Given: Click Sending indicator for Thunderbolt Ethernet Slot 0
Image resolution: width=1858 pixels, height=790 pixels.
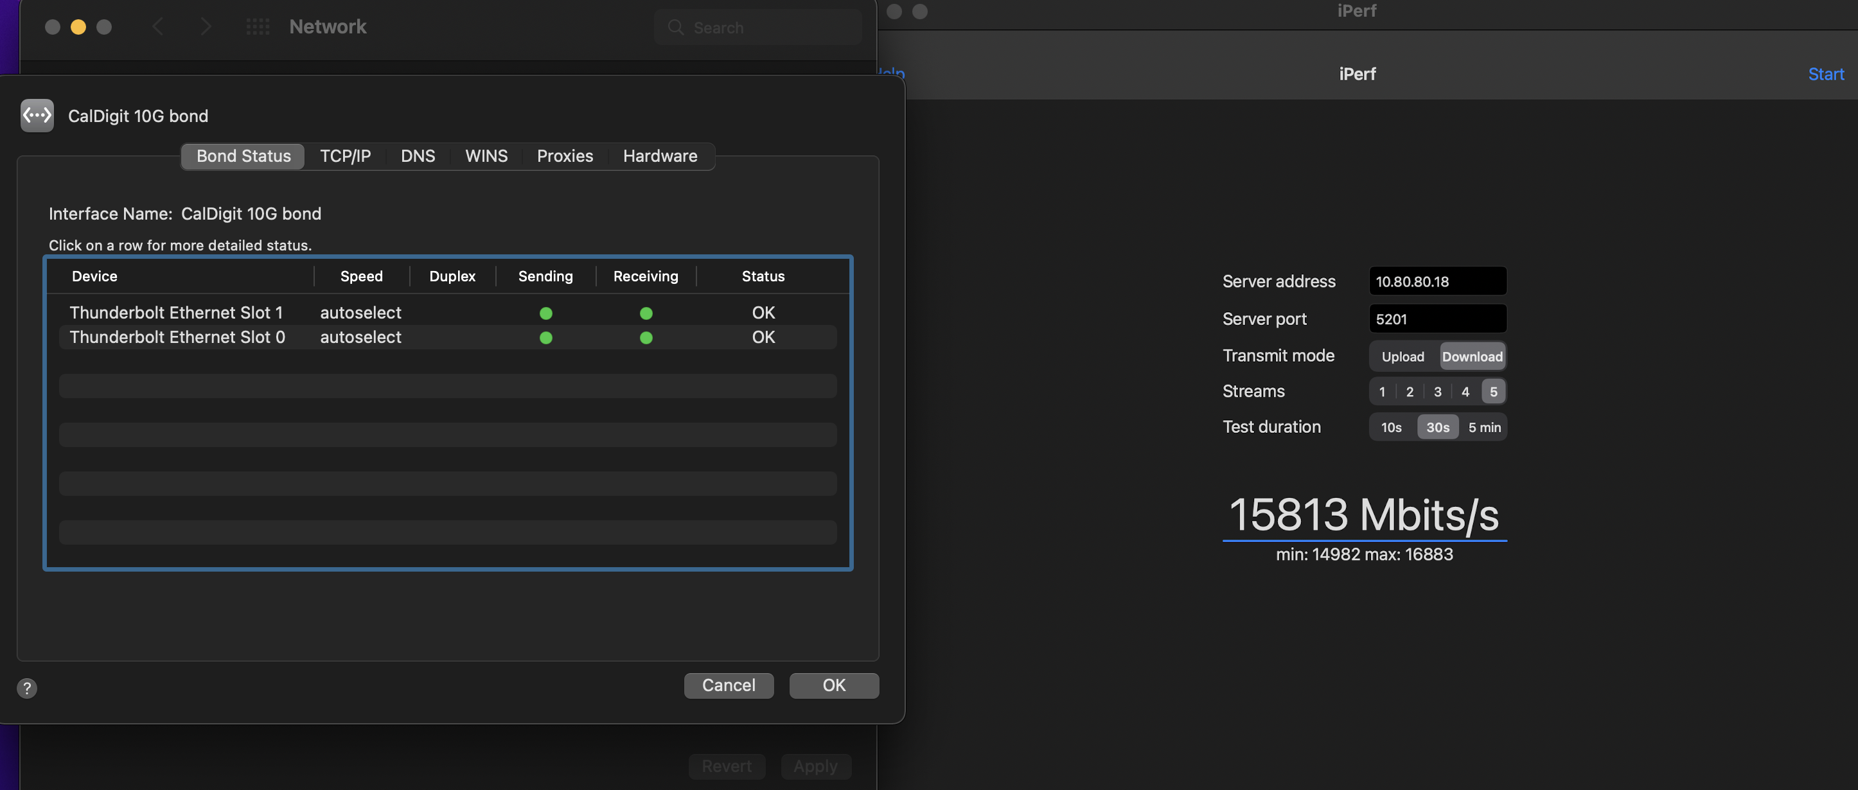Looking at the screenshot, I should pos(545,337).
